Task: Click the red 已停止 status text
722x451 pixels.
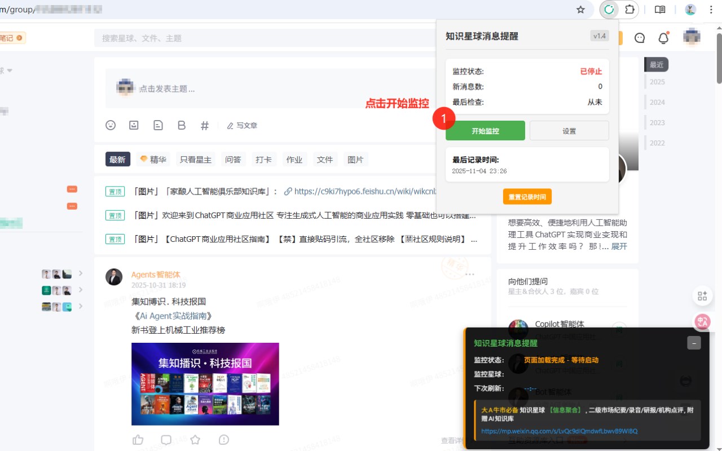Action: pyautogui.click(x=591, y=72)
